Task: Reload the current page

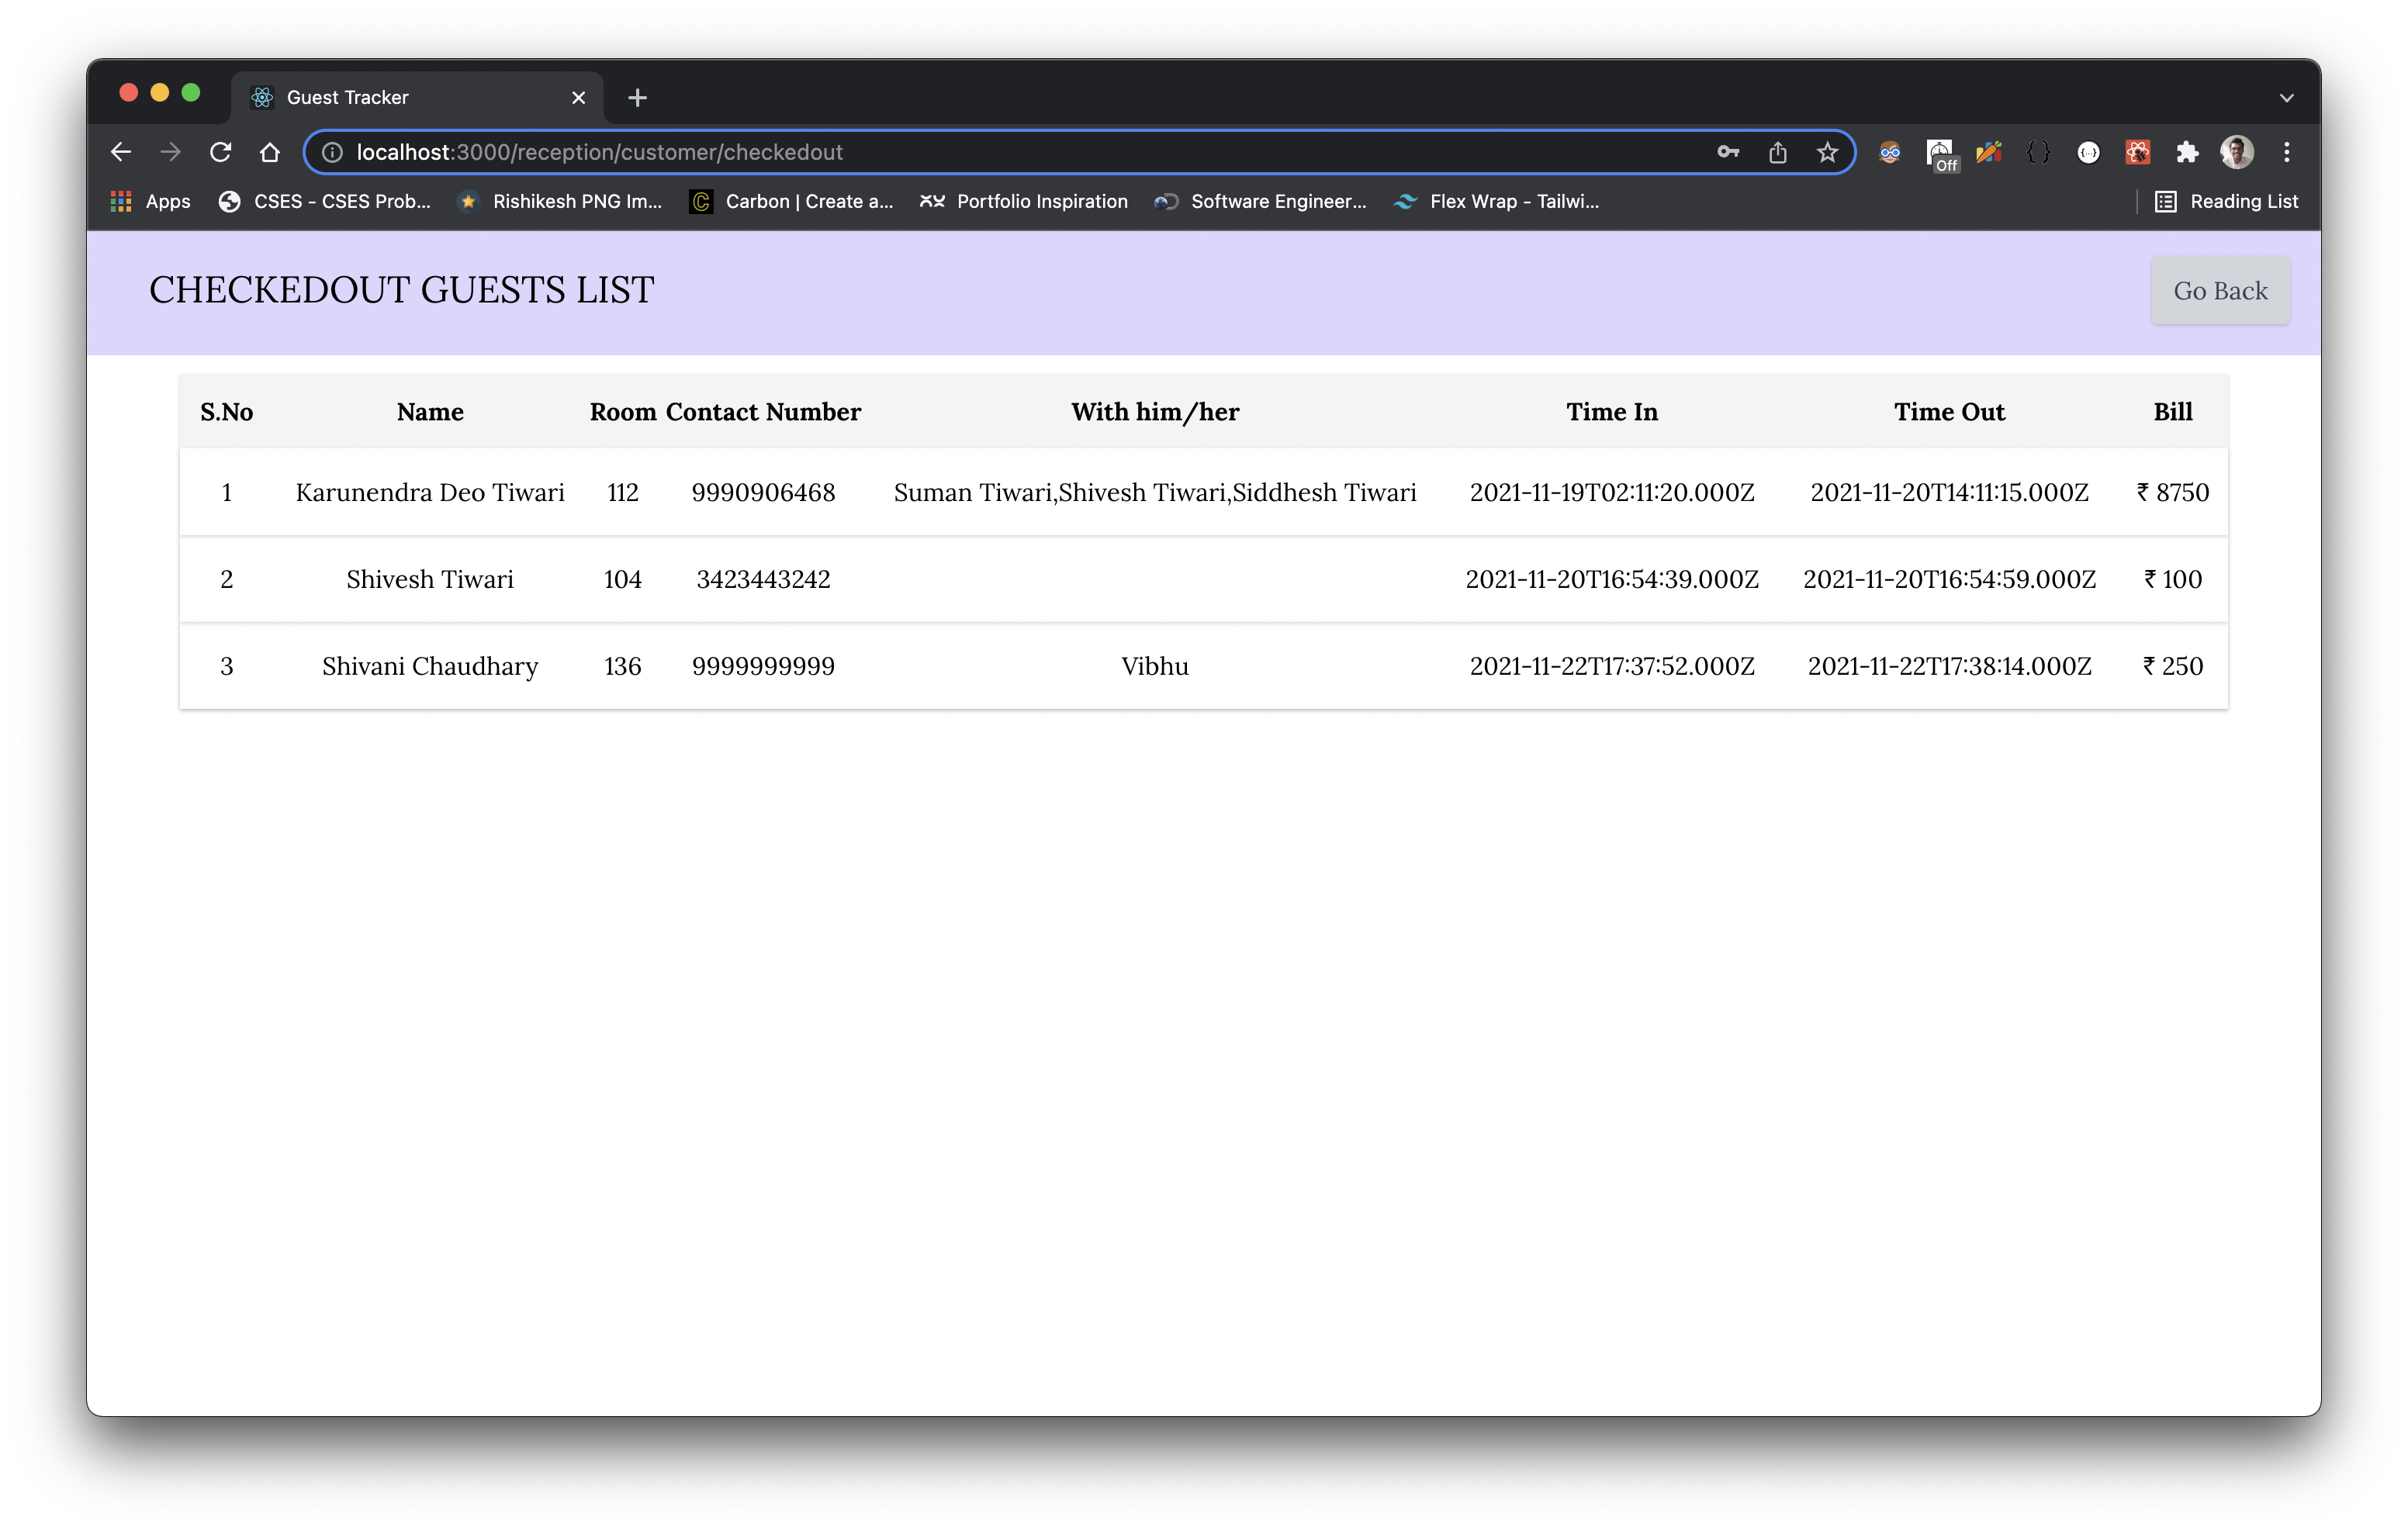Action: click(x=220, y=152)
